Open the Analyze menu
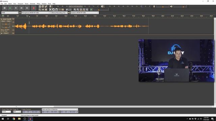Screen dimensions: 216x121 (44, 4)
